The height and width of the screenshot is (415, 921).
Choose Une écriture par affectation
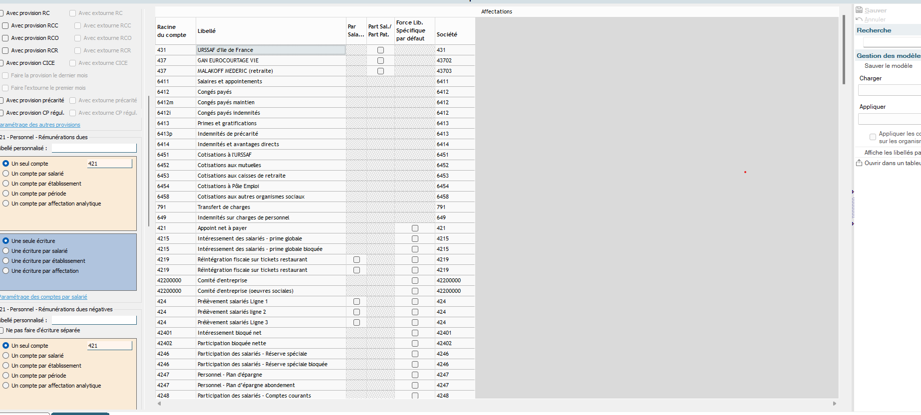click(x=6, y=271)
